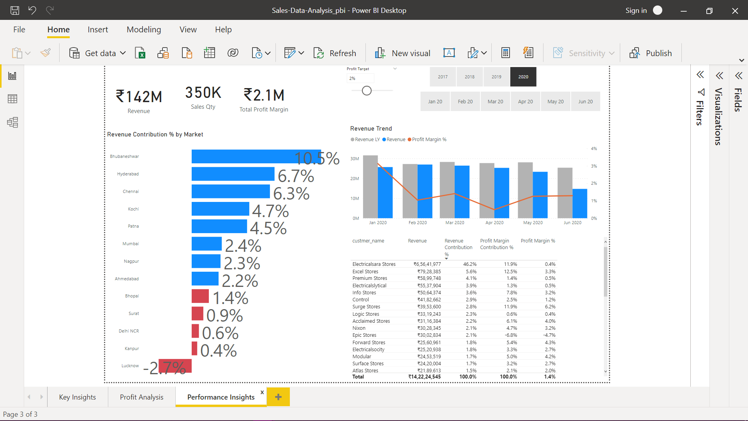Collapse the ribbon with the chevron

742,60
